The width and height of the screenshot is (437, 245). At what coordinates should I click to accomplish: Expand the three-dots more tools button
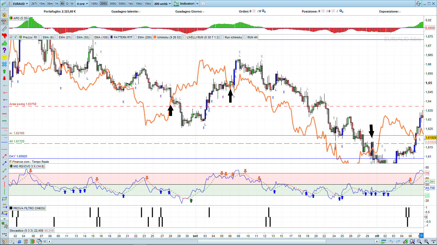pos(4,234)
